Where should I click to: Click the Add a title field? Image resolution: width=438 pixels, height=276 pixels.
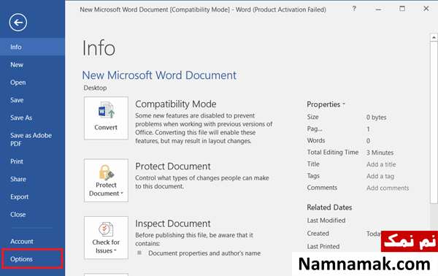point(381,164)
